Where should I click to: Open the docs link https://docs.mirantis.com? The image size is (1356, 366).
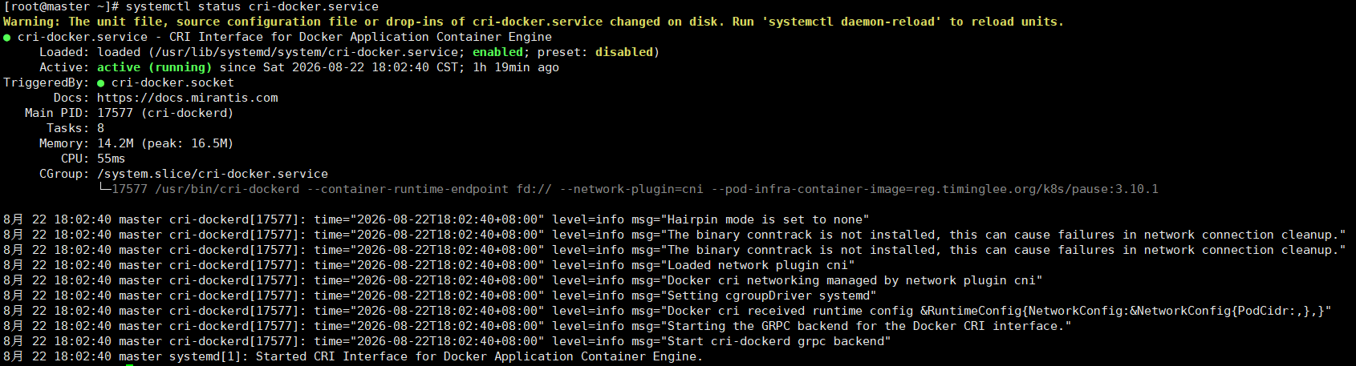coord(188,98)
